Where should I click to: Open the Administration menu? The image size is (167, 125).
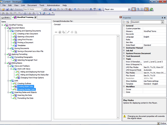point(53,5)
